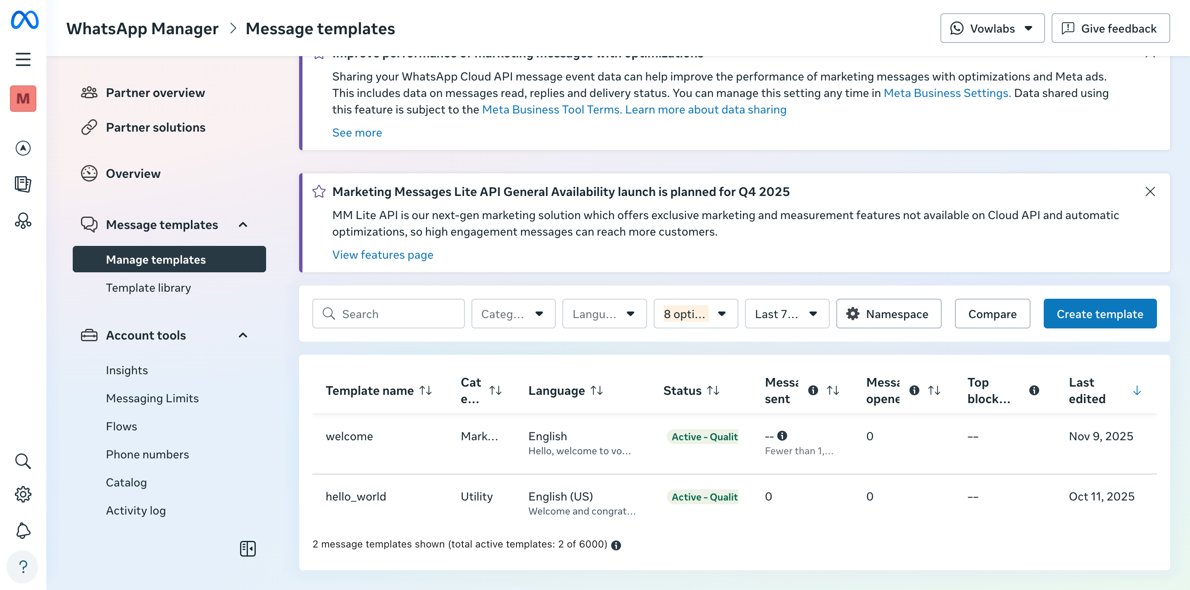The image size is (1190, 590).
Task: Open the Category filter dropdown
Action: 513,314
